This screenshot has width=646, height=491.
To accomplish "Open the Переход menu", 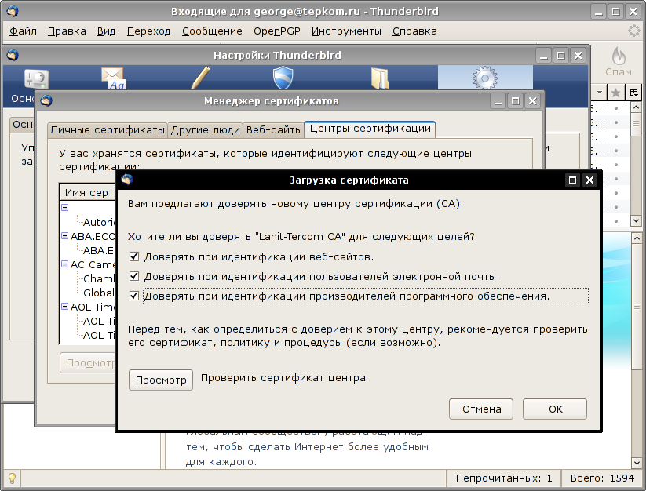I will click(148, 31).
